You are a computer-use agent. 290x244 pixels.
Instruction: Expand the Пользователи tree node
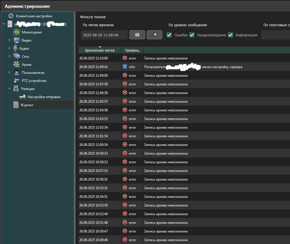click(9, 72)
